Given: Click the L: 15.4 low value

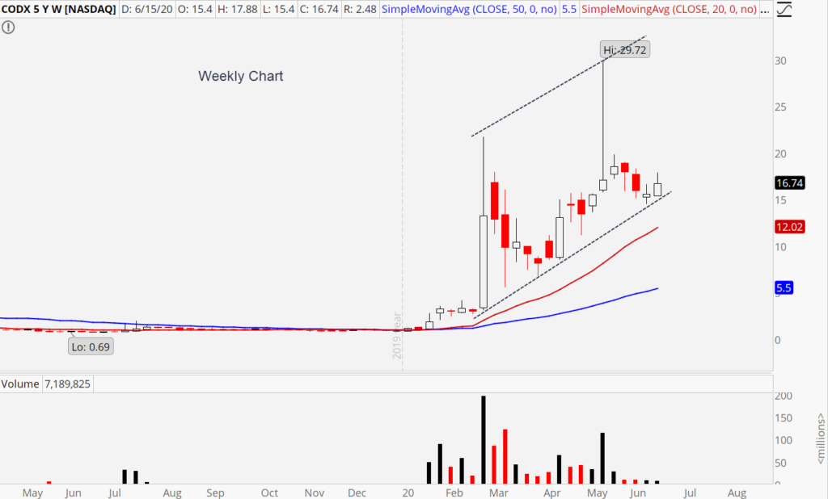Looking at the screenshot, I should coord(278,9).
